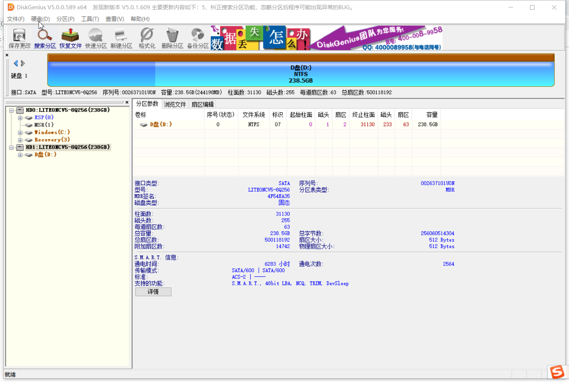The width and height of the screenshot is (569, 382).
Task: Collapse the HD0 disk tree node
Action: (11, 111)
